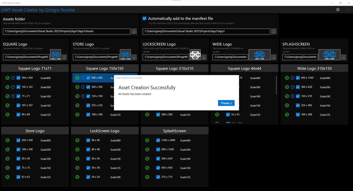Click the Thanks ;) button in the dialog
Screen dimensions: 353x191
226,103
